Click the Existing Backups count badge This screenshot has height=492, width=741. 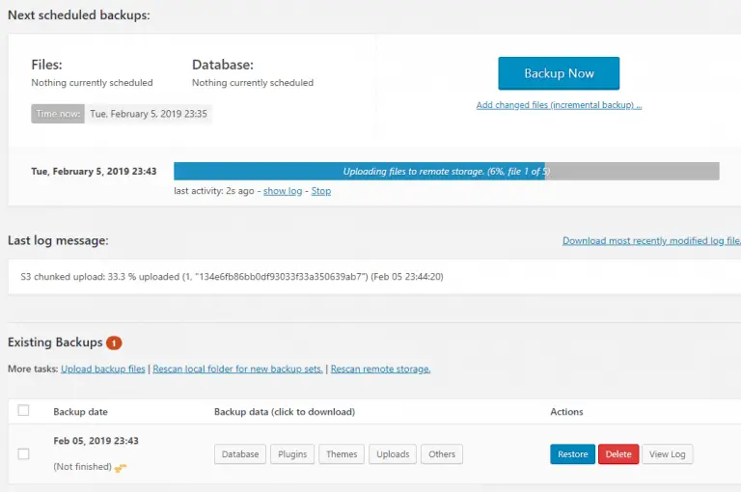[x=114, y=342]
